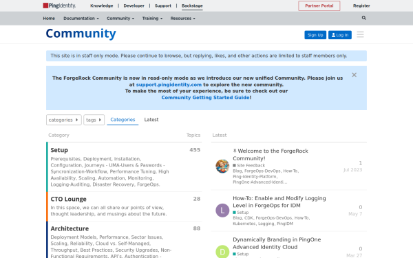The width and height of the screenshot is (413, 258).
Task: Click the Register link
Action: [361, 6]
